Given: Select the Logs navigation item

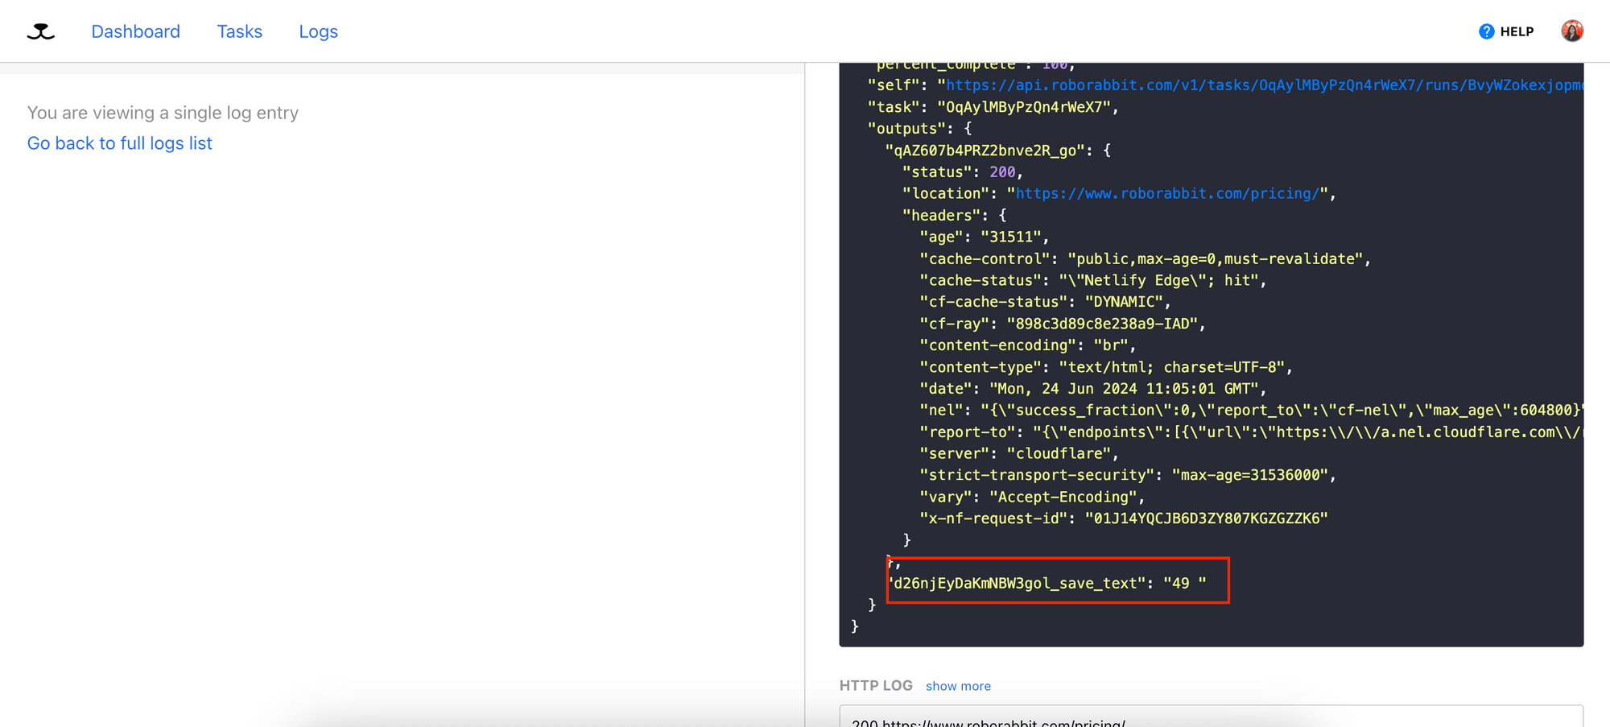Looking at the screenshot, I should pyautogui.click(x=318, y=31).
